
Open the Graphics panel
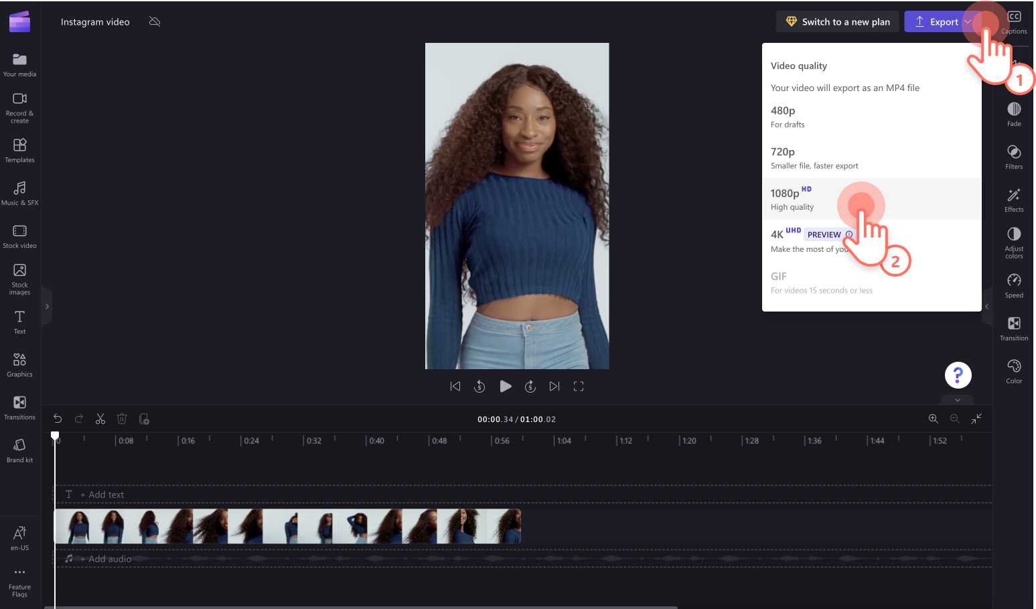click(x=19, y=364)
